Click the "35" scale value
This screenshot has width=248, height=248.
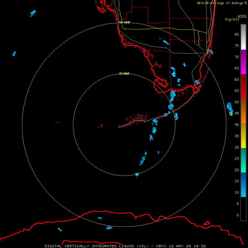237,136
